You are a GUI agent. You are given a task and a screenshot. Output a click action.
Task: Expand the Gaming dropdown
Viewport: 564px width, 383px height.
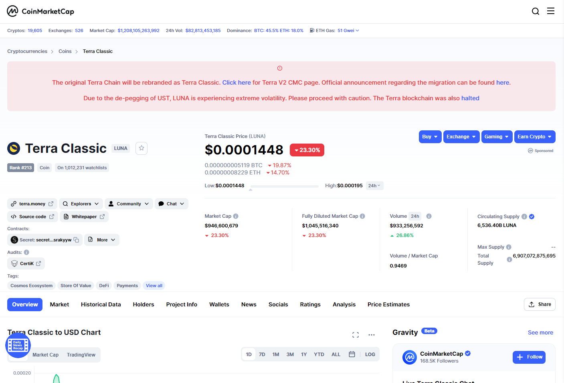(x=497, y=137)
